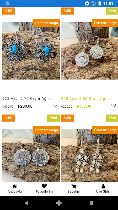Tap the ₺200,00 discounted price

[x=25, y=106]
